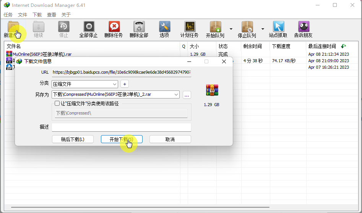The image size is (362, 213).
Task: Expand the 另存为 save path dropdown
Action: point(176,94)
